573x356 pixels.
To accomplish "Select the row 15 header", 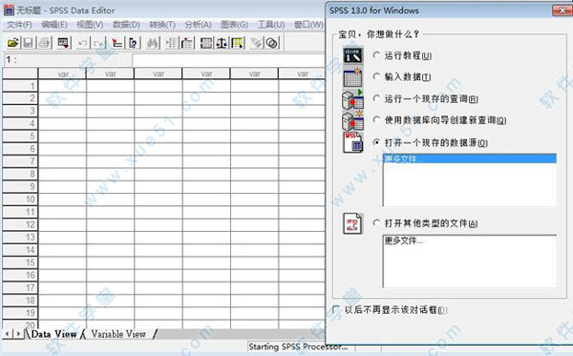I will 20,262.
